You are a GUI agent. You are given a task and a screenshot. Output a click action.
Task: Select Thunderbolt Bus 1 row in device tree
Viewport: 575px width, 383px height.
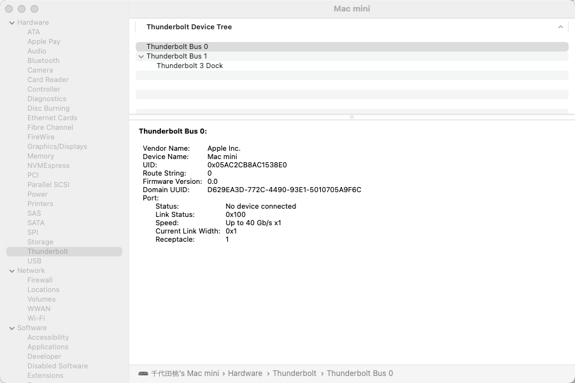tap(352, 56)
